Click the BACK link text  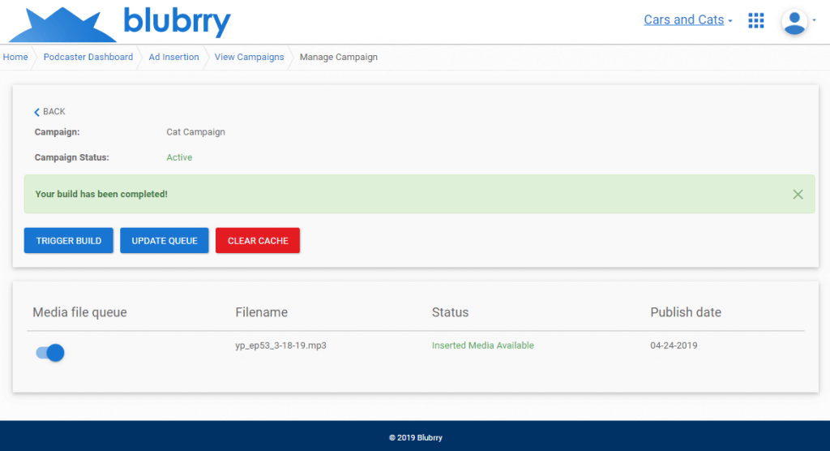(x=54, y=112)
